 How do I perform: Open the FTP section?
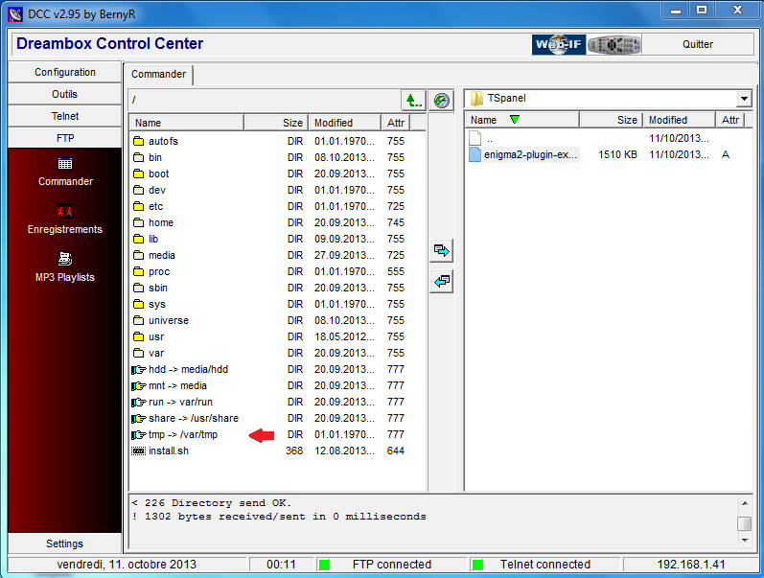65,138
